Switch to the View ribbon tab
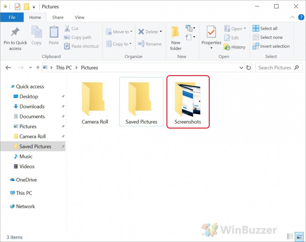 (x=79, y=17)
